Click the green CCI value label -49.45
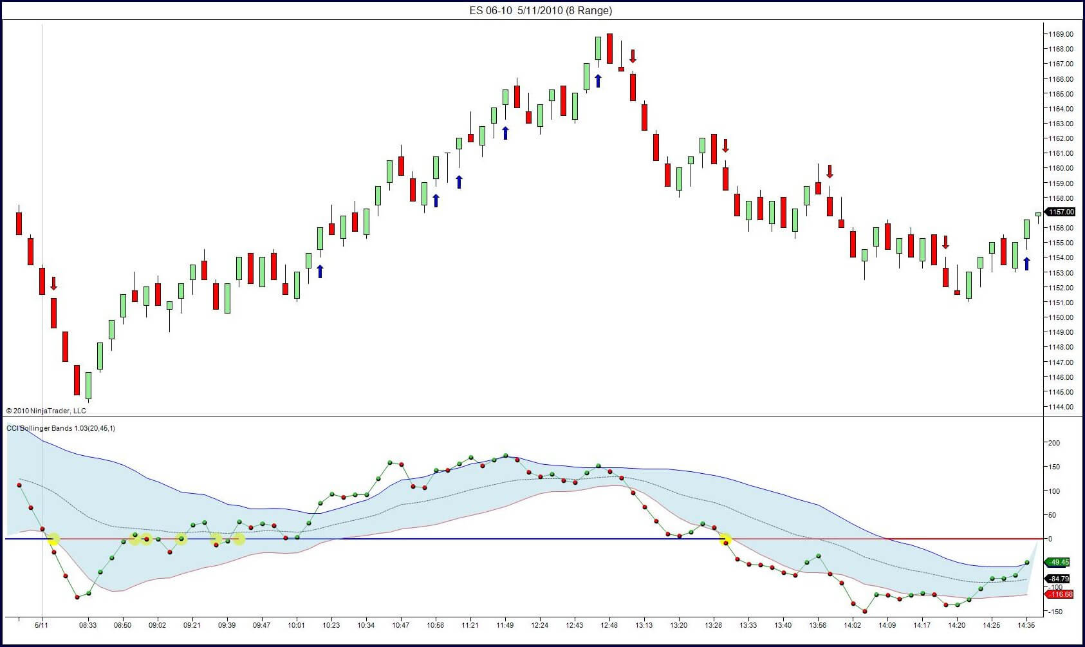 click(x=1059, y=562)
